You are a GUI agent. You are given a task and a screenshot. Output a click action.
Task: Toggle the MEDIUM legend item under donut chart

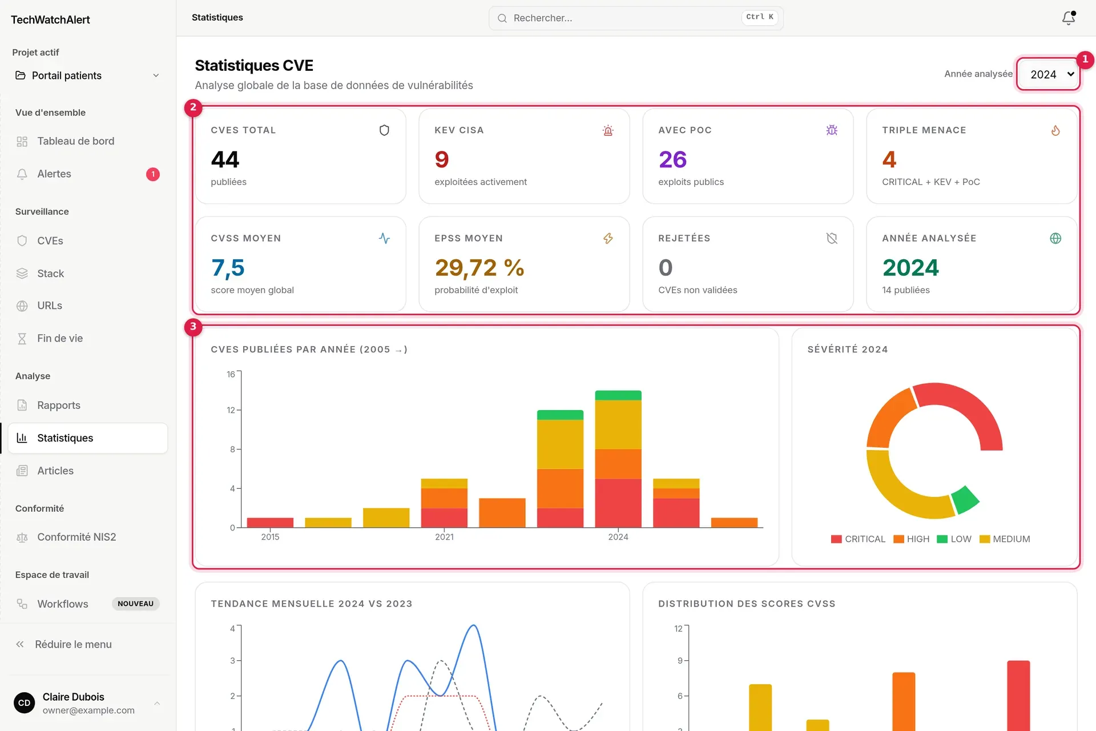1005,539
